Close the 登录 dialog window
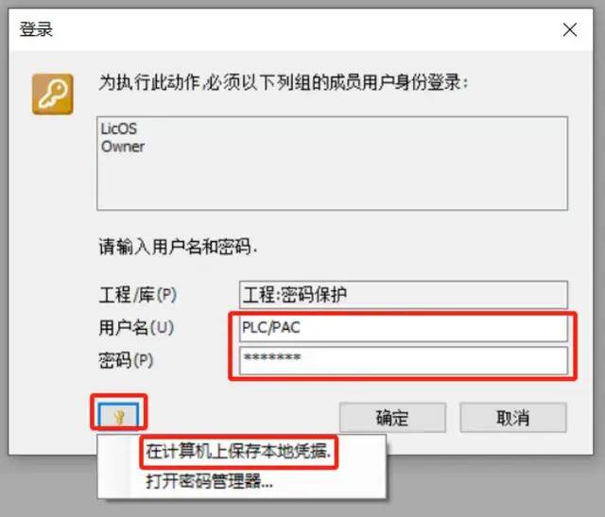This screenshot has width=605, height=517. point(569,29)
